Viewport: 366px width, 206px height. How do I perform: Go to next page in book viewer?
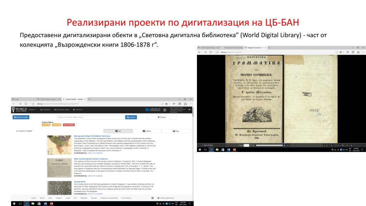click(288, 145)
